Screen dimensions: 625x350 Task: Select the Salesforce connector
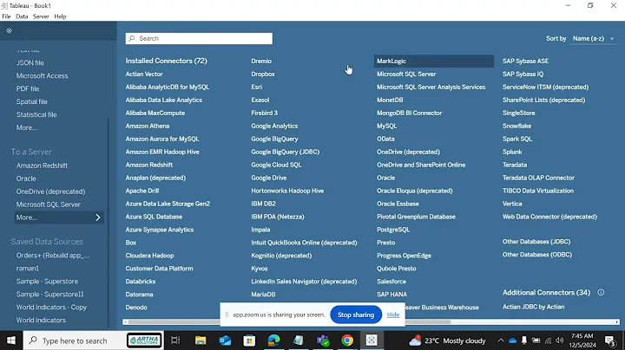[x=391, y=282]
